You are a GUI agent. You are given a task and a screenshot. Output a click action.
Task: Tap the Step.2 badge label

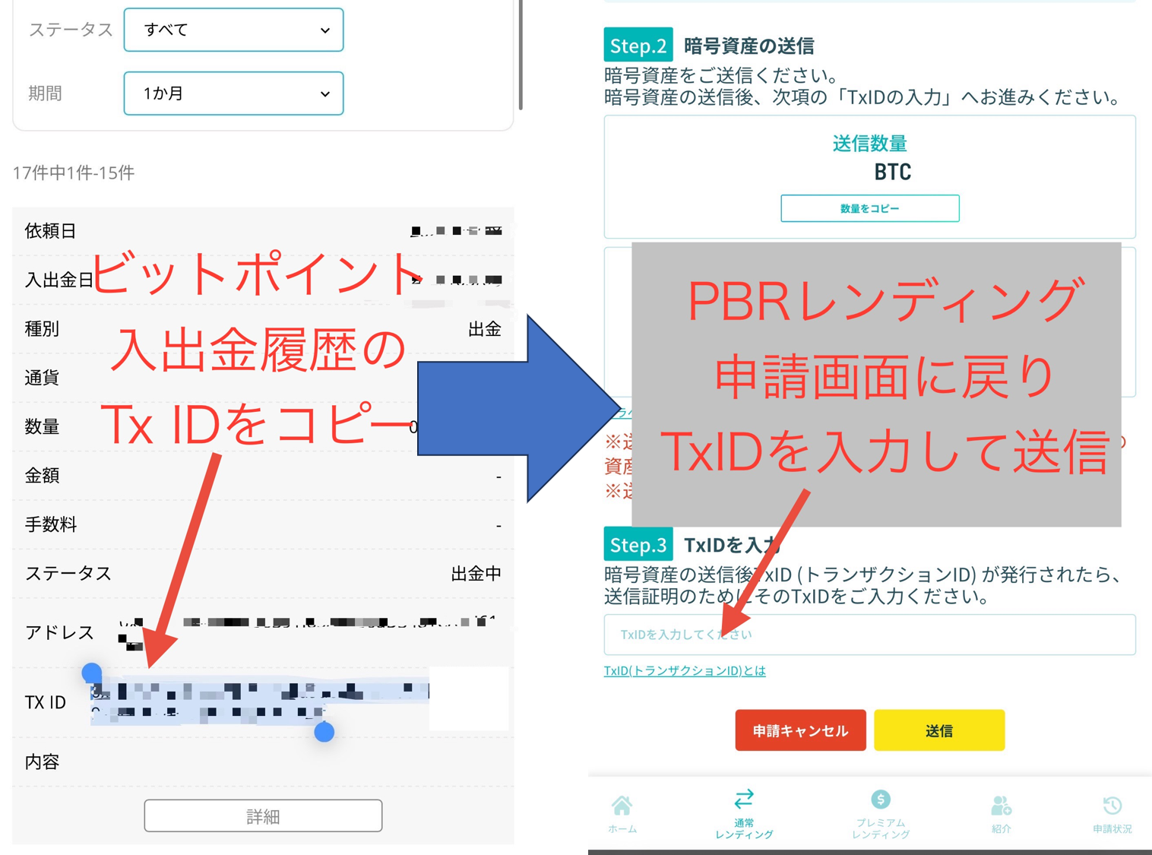point(638,46)
